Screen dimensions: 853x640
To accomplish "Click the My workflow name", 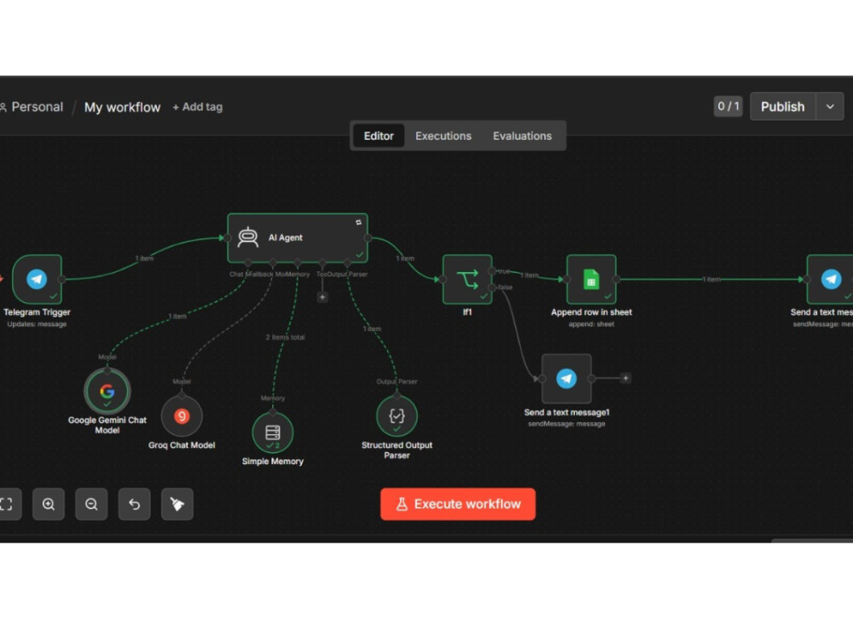I will tap(122, 108).
